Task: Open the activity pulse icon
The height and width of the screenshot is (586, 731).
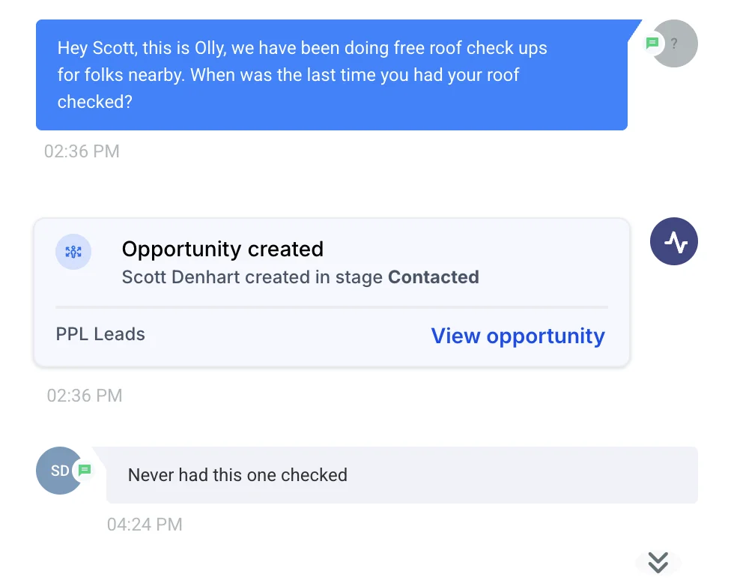Action: [674, 242]
